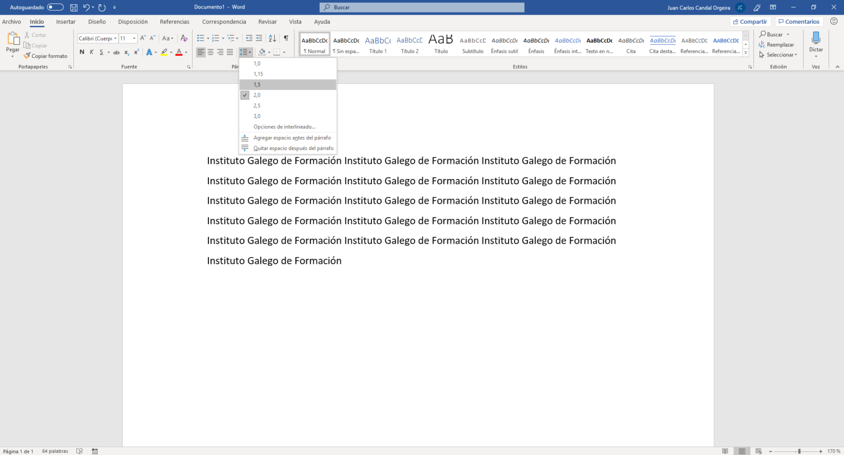Click the save icon in title bar
Screen dimensions: 844x455
[x=74, y=7]
